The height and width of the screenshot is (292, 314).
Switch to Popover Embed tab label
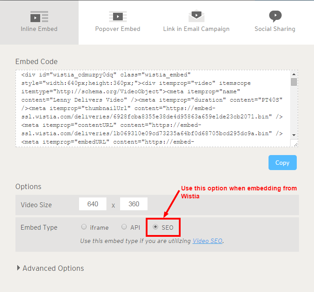pos(118,29)
